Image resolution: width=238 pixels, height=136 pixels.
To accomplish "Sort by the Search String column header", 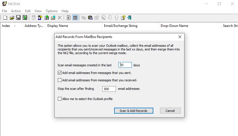I will 229,26.
